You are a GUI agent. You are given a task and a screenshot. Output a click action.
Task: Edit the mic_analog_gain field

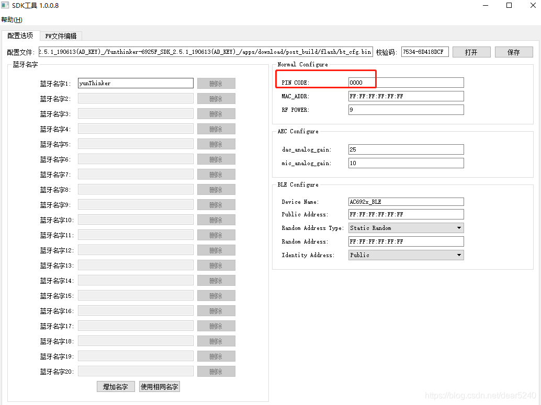pos(406,163)
